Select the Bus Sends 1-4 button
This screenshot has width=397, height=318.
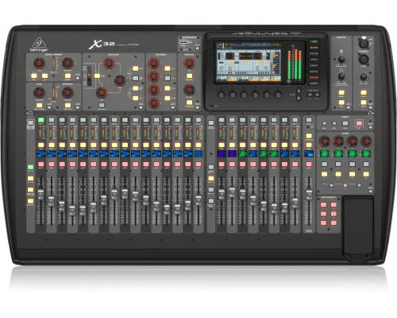[x=168, y=68]
